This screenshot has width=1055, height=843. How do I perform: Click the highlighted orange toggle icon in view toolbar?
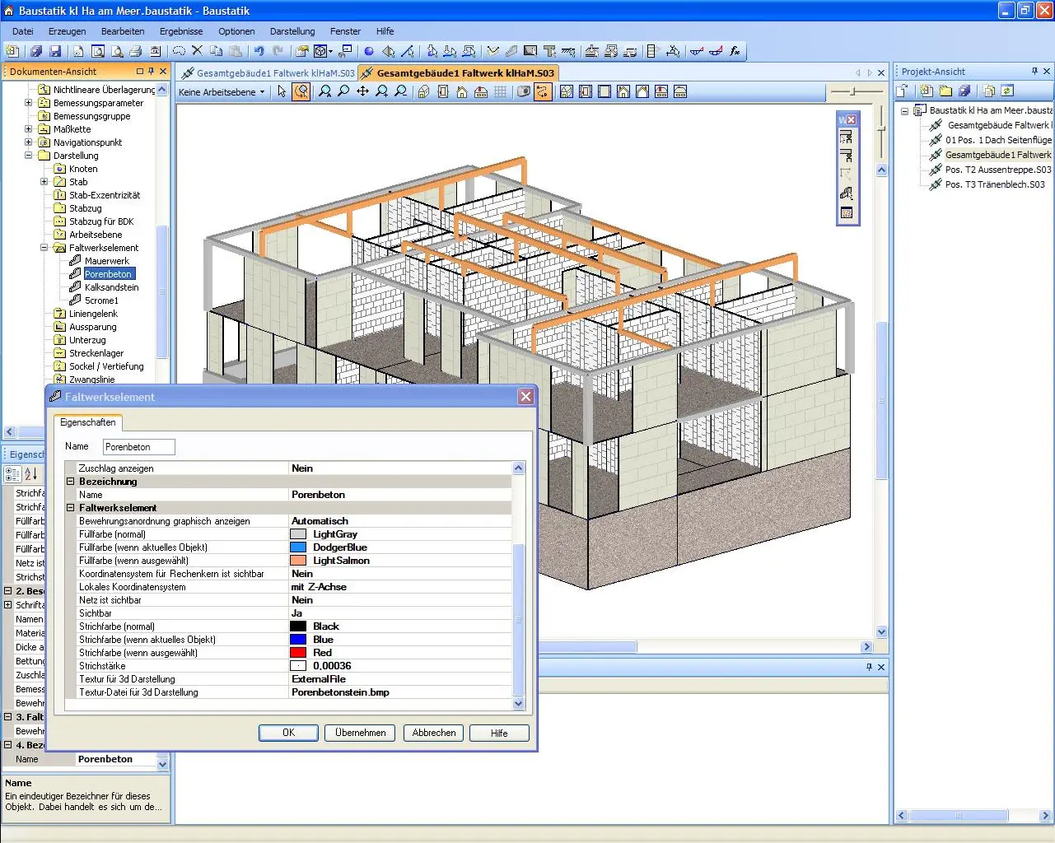[x=543, y=91]
